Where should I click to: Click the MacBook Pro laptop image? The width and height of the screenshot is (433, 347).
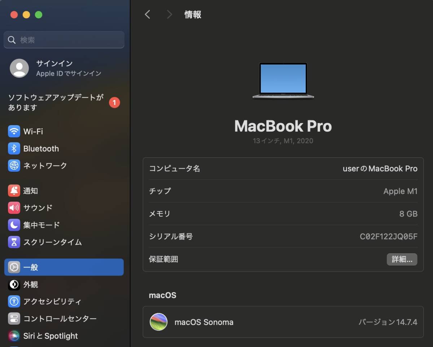pyautogui.click(x=283, y=81)
